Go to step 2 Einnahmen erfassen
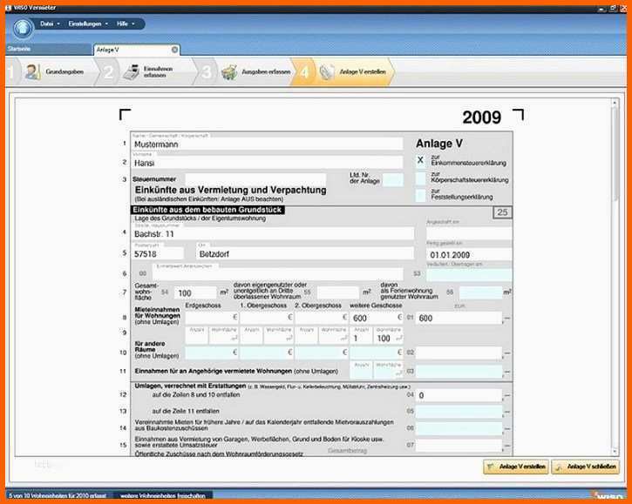The height and width of the screenshot is (504, 632). (x=148, y=71)
